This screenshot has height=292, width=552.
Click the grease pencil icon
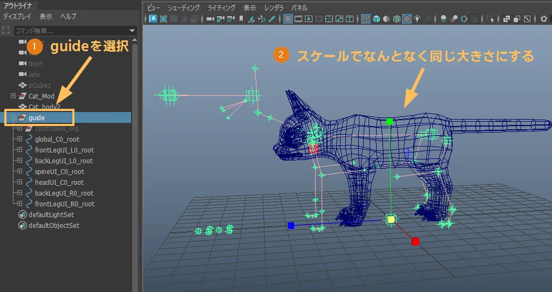click(272, 19)
